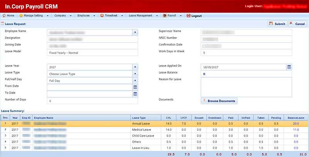Click the Reason for Leave textbox
The height and width of the screenshot is (157, 309).
pos(246,87)
